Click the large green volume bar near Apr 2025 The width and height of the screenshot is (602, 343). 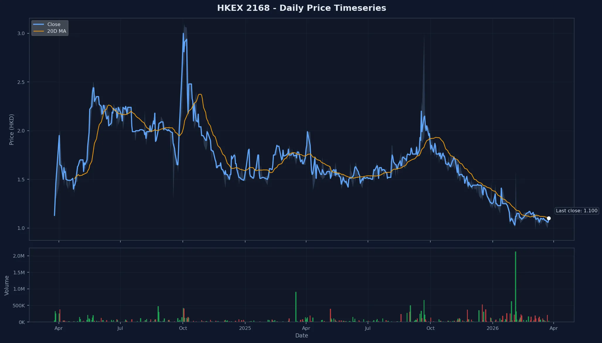coord(296,307)
